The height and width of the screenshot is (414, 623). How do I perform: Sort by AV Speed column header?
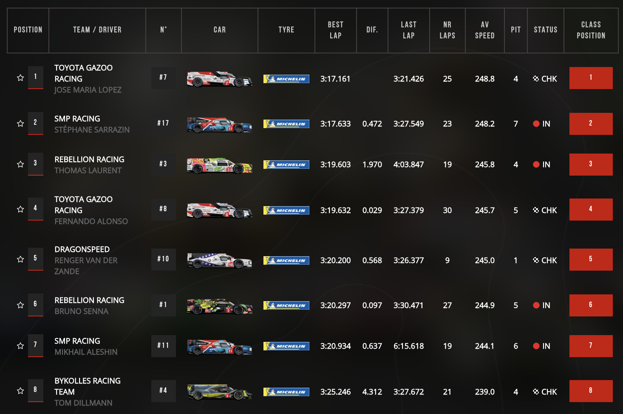pos(485,30)
